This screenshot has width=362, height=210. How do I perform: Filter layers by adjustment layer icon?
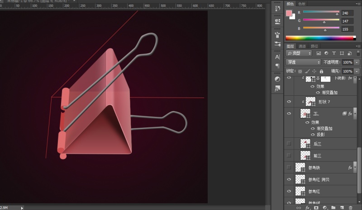point(326,53)
